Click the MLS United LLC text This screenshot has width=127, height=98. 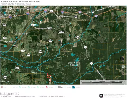(10, 93)
